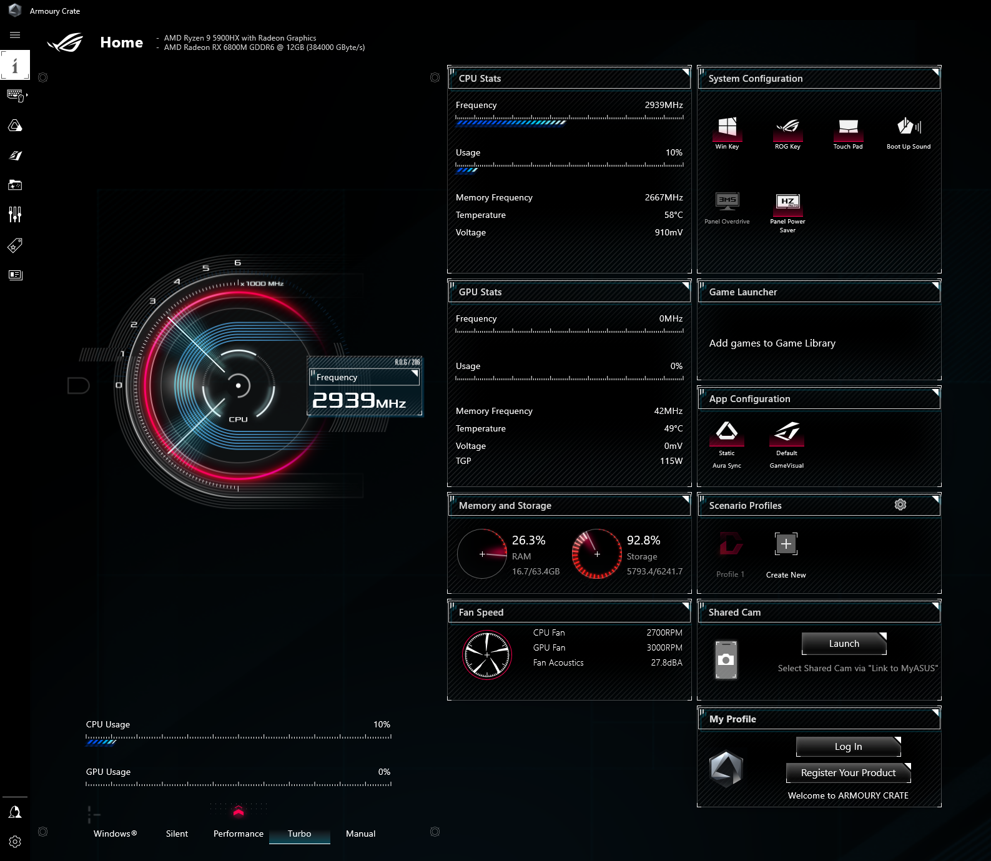Image resolution: width=991 pixels, height=861 pixels.
Task: Toggle the Win Key setting
Action: (727, 133)
